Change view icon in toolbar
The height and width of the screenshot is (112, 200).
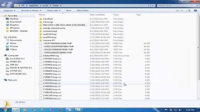[178, 11]
